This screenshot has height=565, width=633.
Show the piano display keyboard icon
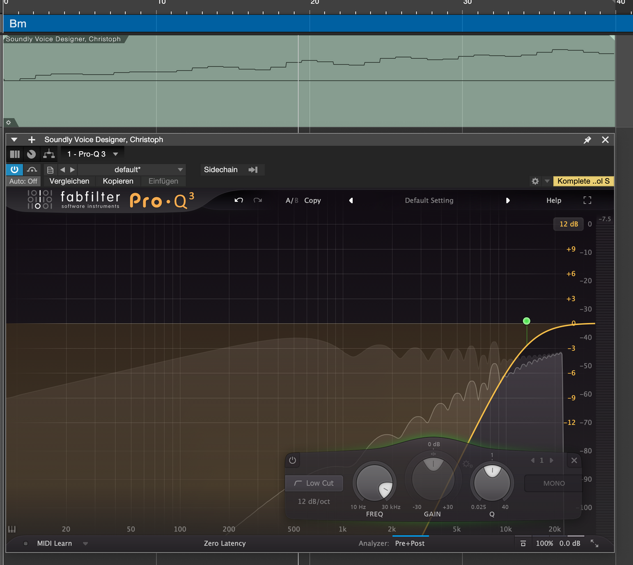coord(12,529)
